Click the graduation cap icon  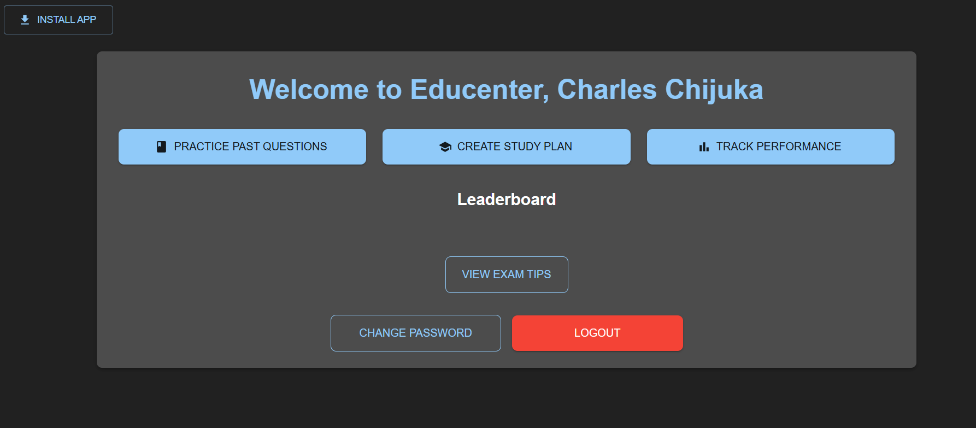[x=445, y=146]
